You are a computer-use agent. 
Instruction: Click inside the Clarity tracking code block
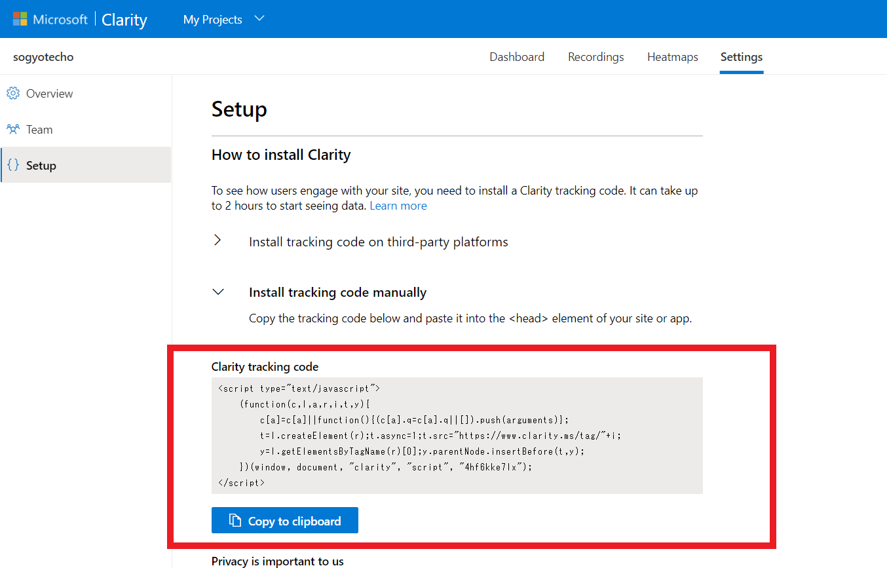click(x=457, y=435)
